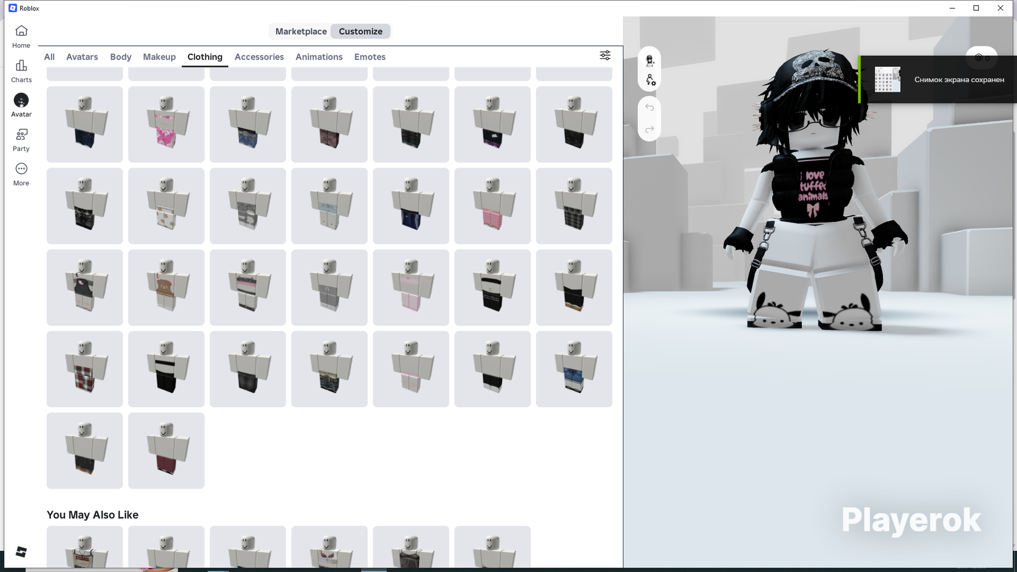Equip the pink camo outfit

click(x=166, y=124)
